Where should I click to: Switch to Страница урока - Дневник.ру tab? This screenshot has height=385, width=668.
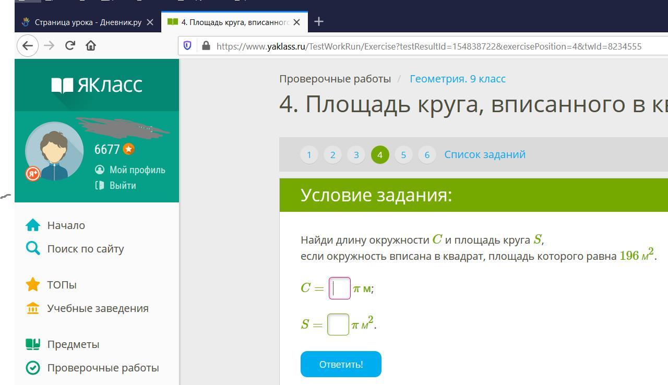pos(88,22)
